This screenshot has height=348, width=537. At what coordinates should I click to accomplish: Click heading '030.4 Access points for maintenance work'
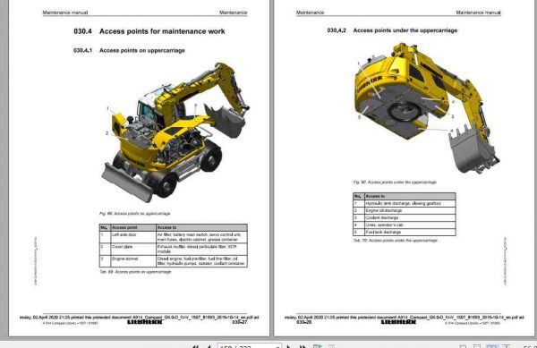coord(149,31)
